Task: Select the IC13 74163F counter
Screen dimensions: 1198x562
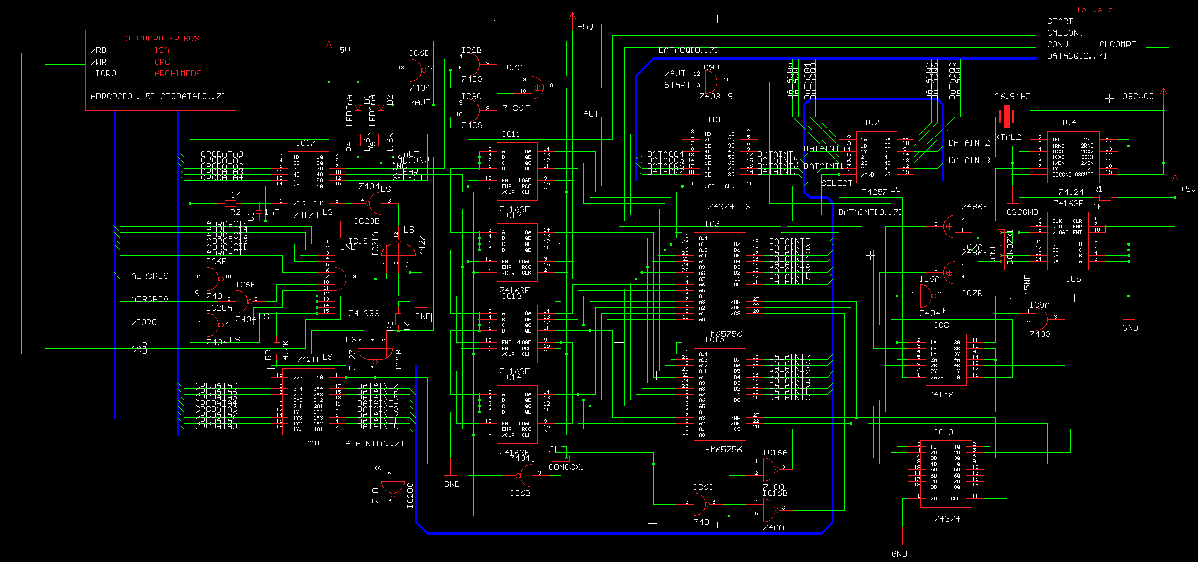Action: pyautogui.click(x=517, y=333)
